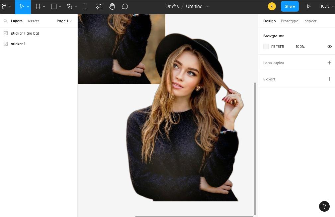
Task: Toggle background visibility eye icon
Action: coord(329,47)
